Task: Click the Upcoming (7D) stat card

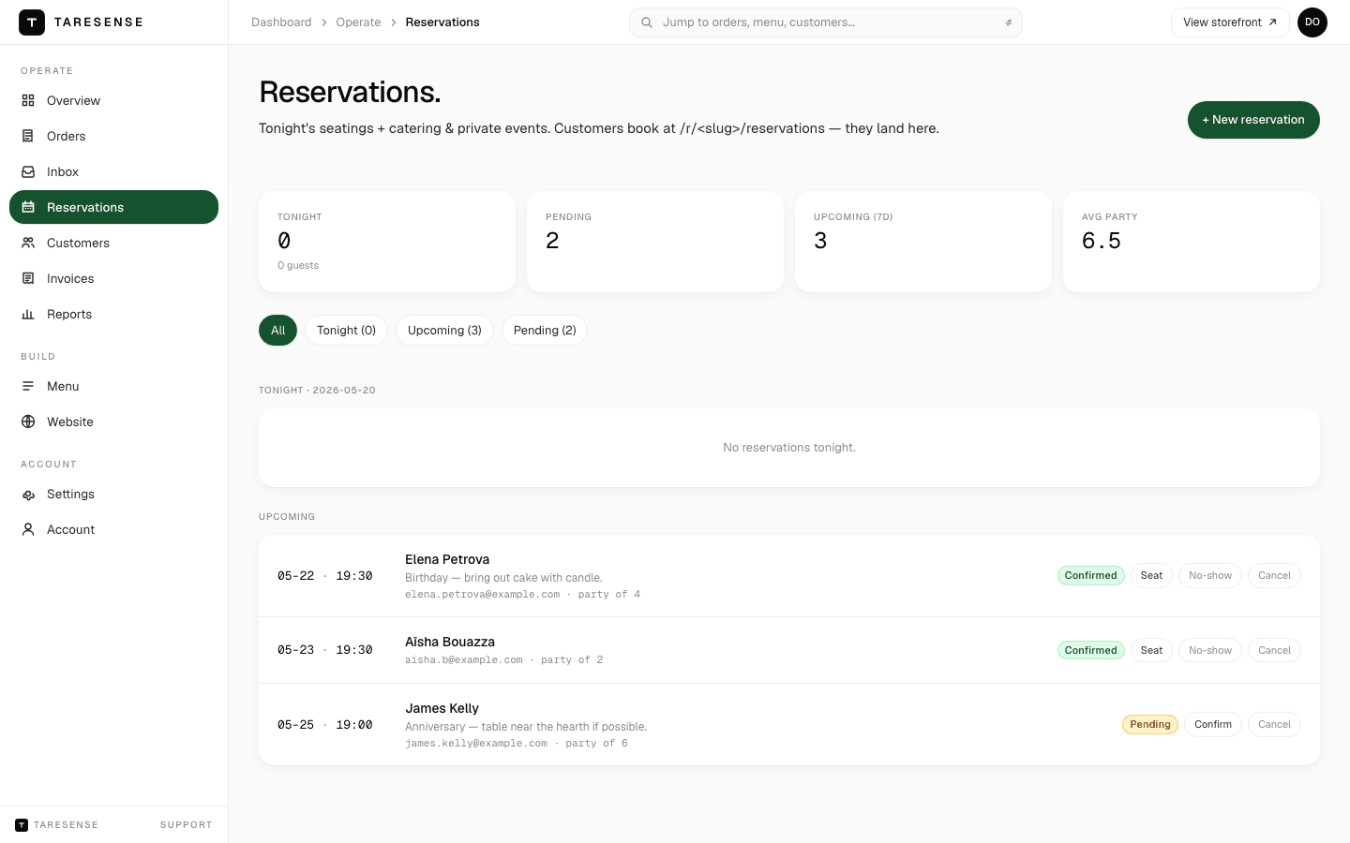Action: pyautogui.click(x=923, y=242)
